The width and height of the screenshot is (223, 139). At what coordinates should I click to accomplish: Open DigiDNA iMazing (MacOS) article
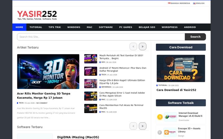78,137
